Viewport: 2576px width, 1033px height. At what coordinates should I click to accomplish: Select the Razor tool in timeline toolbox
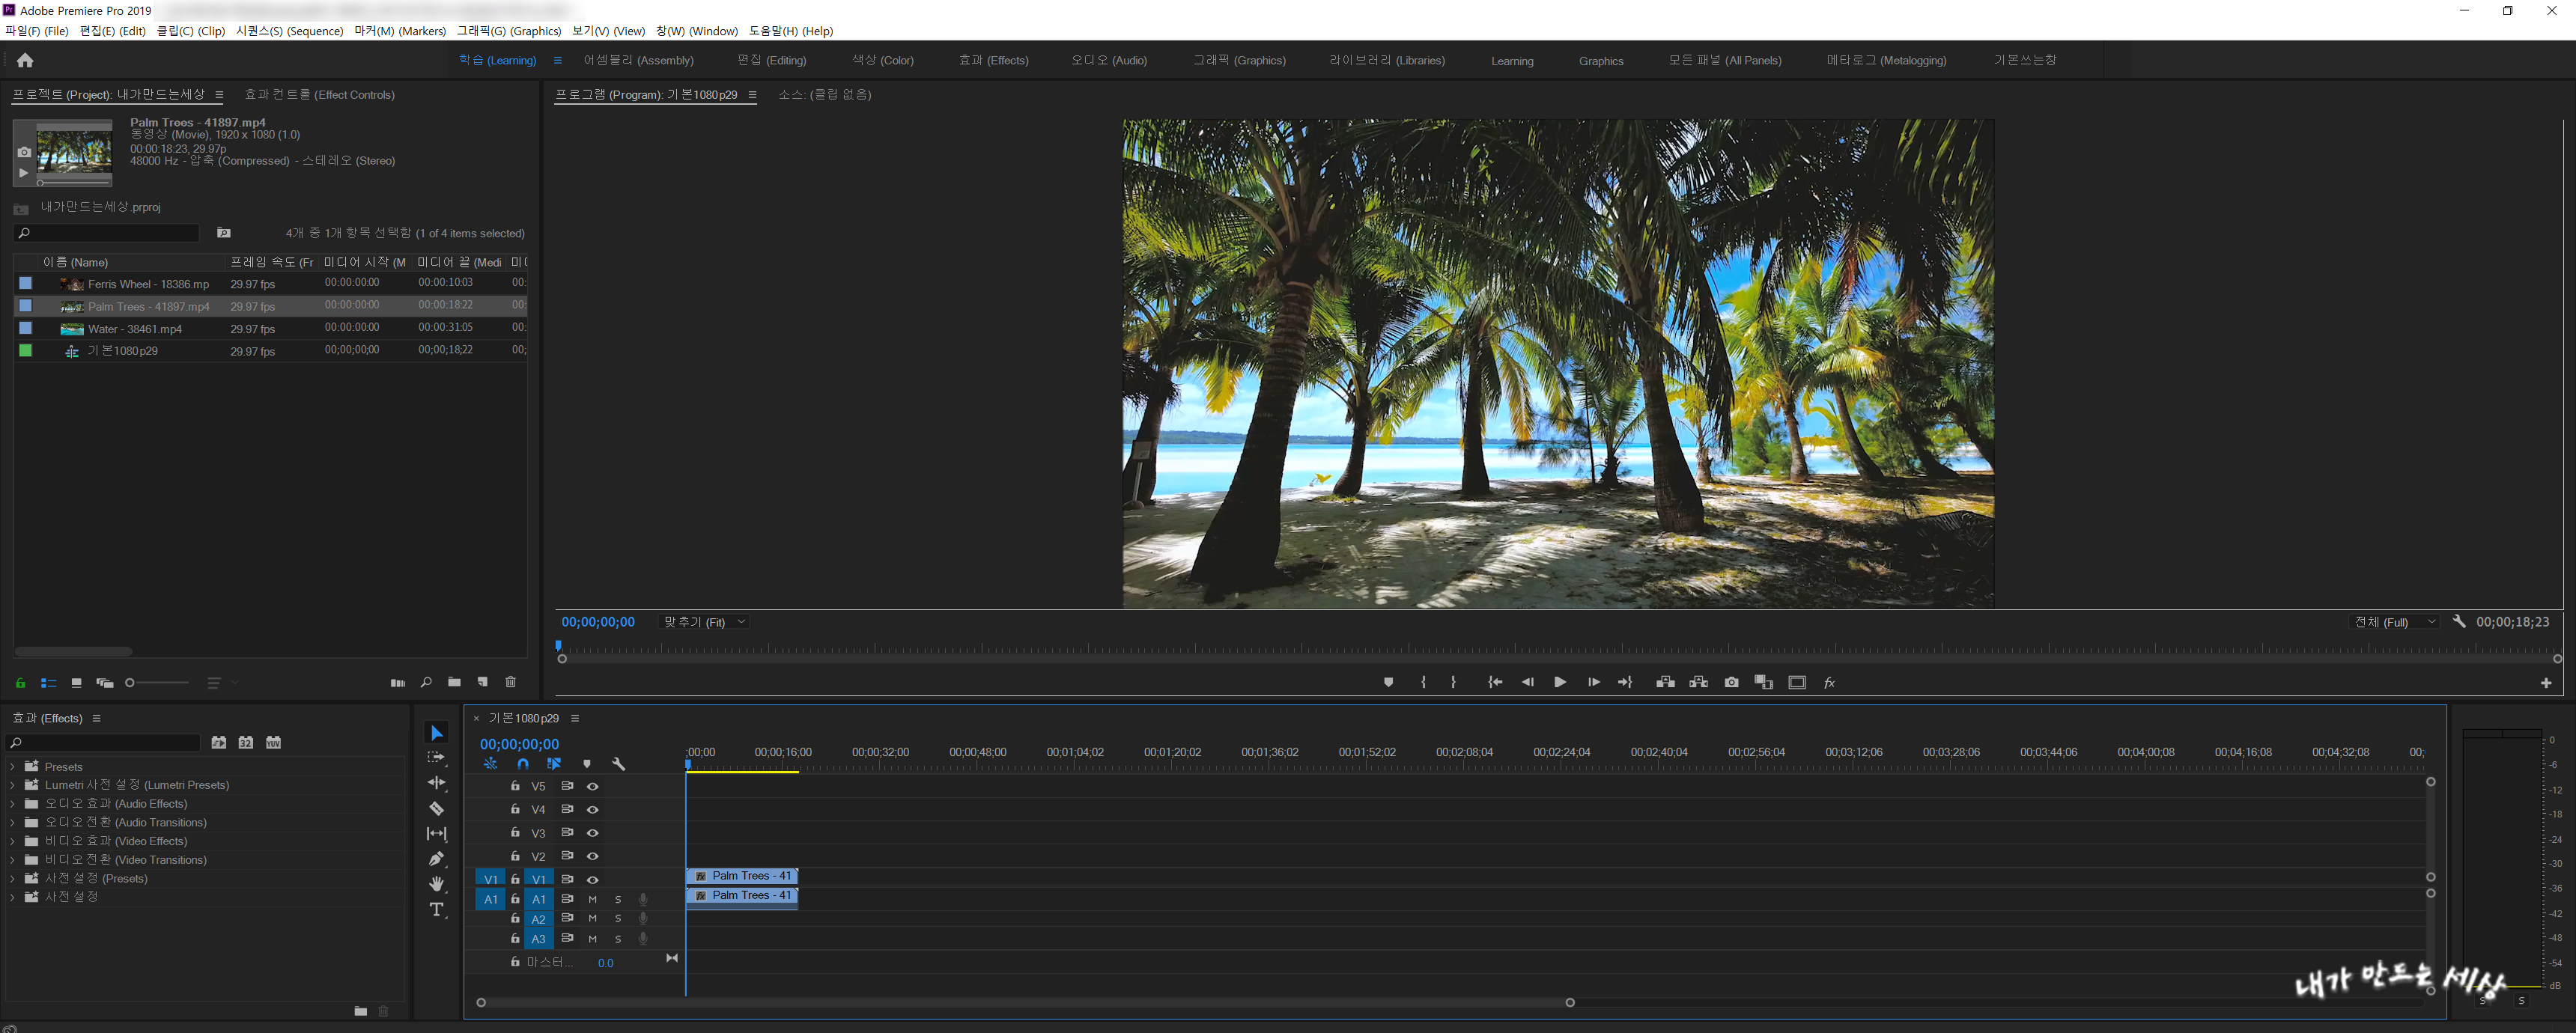coord(436,808)
